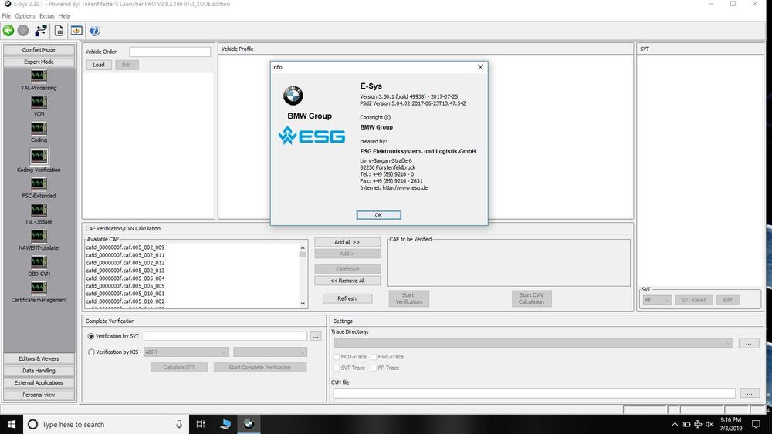This screenshot has width=772, height=434.
Task: Open NAV/ENT-Update module icon
Action: [x=39, y=236]
